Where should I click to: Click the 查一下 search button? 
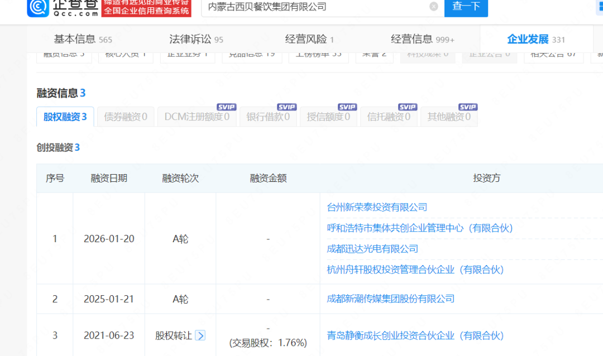466,8
